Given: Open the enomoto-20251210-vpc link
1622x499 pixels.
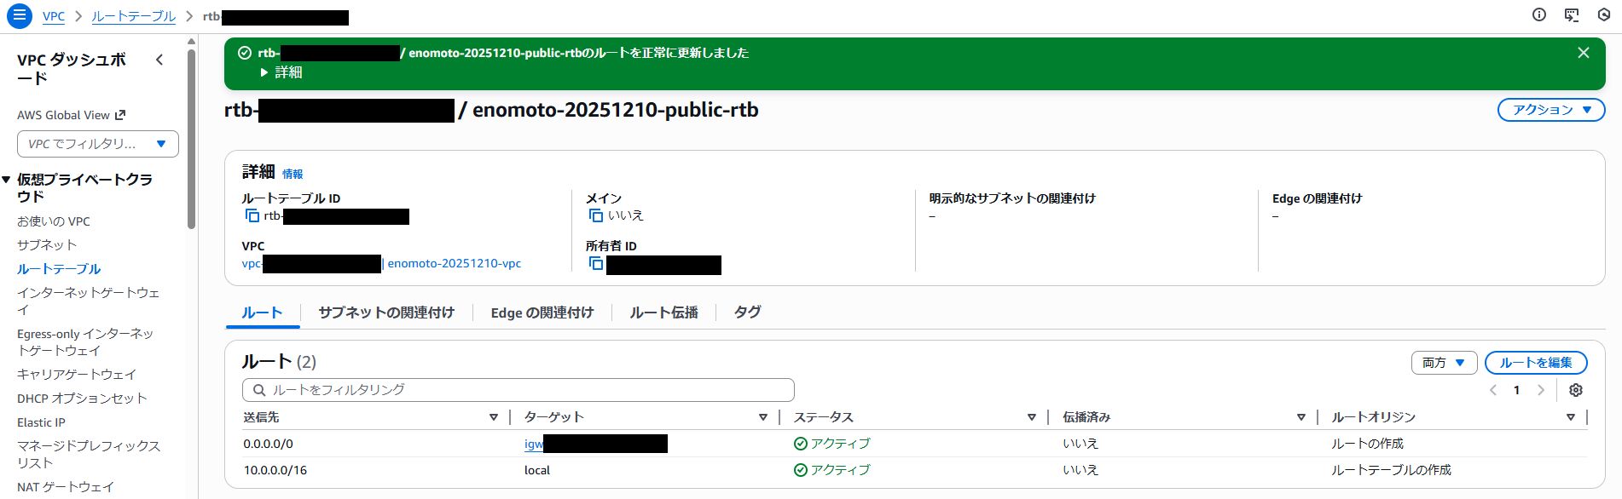Looking at the screenshot, I should 454,264.
